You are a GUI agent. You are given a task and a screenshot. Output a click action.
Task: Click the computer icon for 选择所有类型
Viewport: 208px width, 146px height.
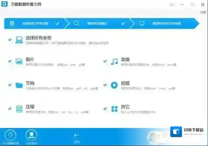(x=19, y=40)
